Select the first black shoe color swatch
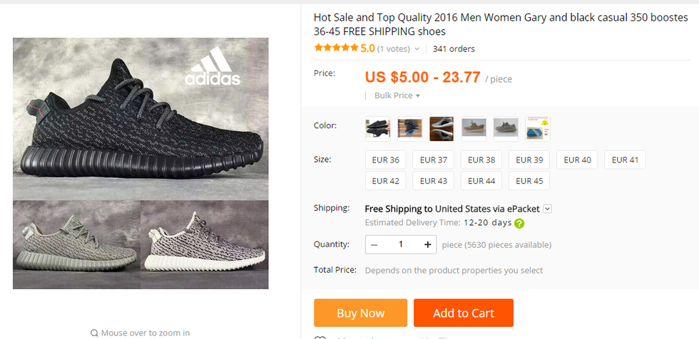 pyautogui.click(x=378, y=128)
